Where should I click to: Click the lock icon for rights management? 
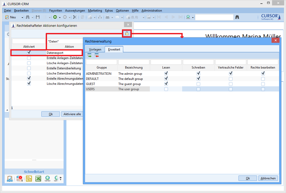[127, 33]
